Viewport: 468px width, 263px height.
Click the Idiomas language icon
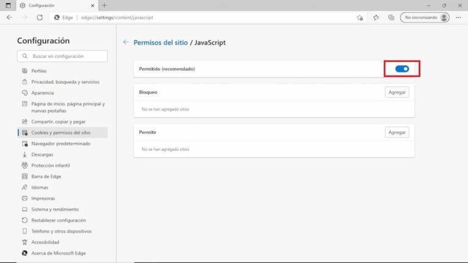24,188
